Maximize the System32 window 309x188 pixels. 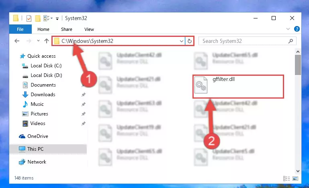tap(274, 18)
